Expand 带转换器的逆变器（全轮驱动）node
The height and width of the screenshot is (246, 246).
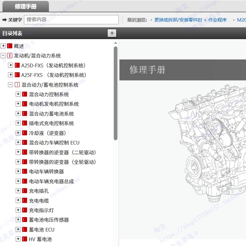coord(18,162)
